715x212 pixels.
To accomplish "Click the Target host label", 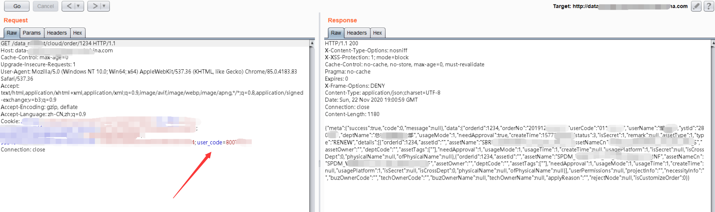I will coord(620,6).
